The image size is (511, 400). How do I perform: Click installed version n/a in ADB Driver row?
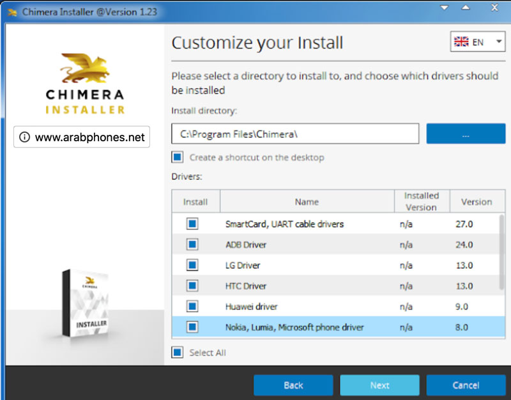(x=406, y=245)
